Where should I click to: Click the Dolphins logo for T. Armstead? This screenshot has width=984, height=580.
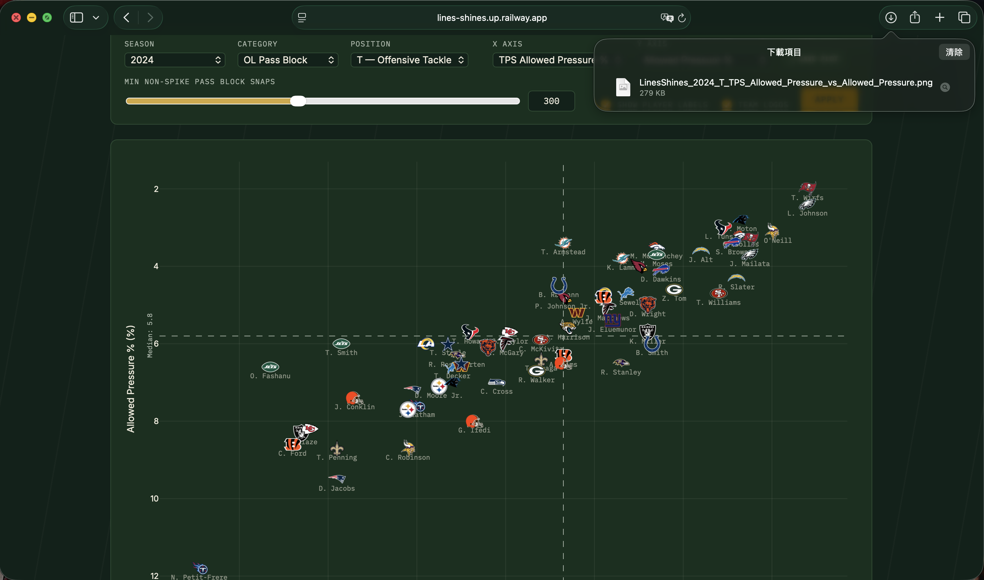pos(563,243)
